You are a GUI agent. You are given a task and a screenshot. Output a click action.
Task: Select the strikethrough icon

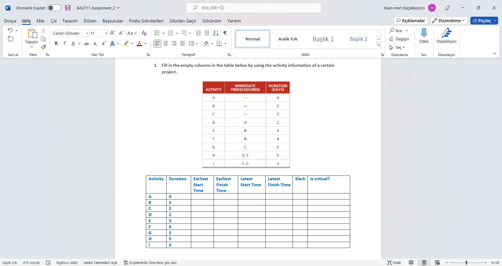click(86, 44)
